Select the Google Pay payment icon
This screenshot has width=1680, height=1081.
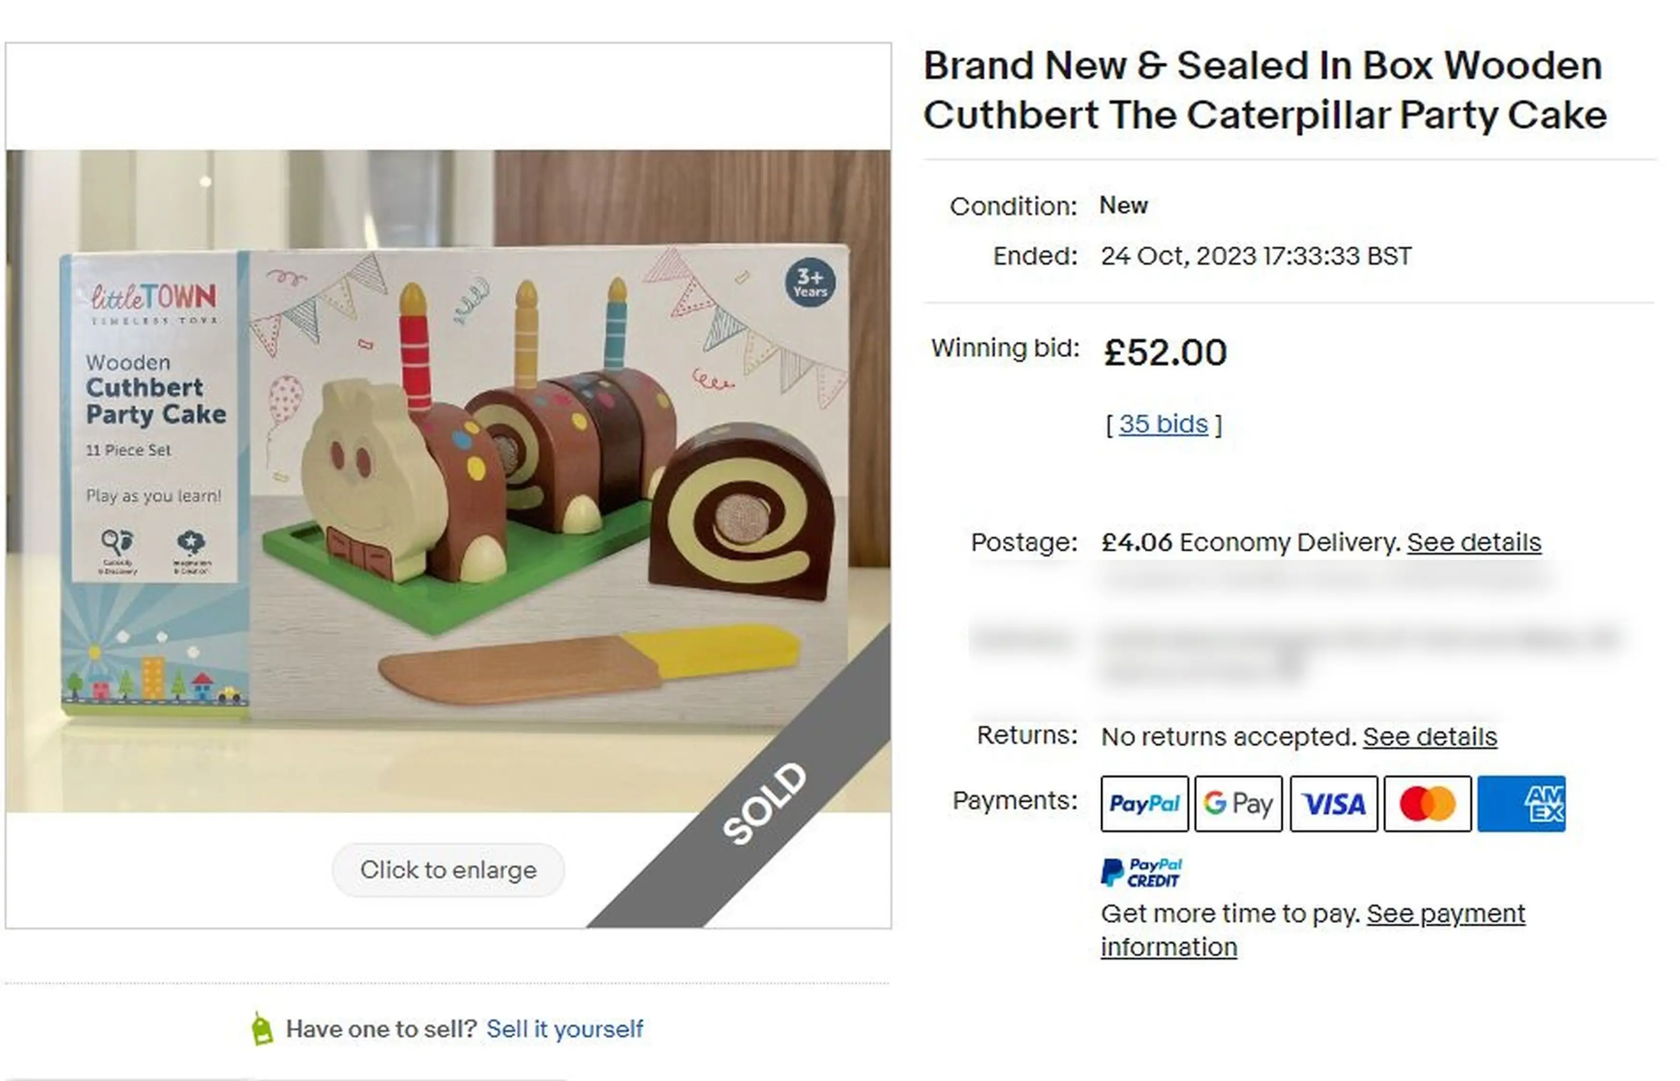1238,803
